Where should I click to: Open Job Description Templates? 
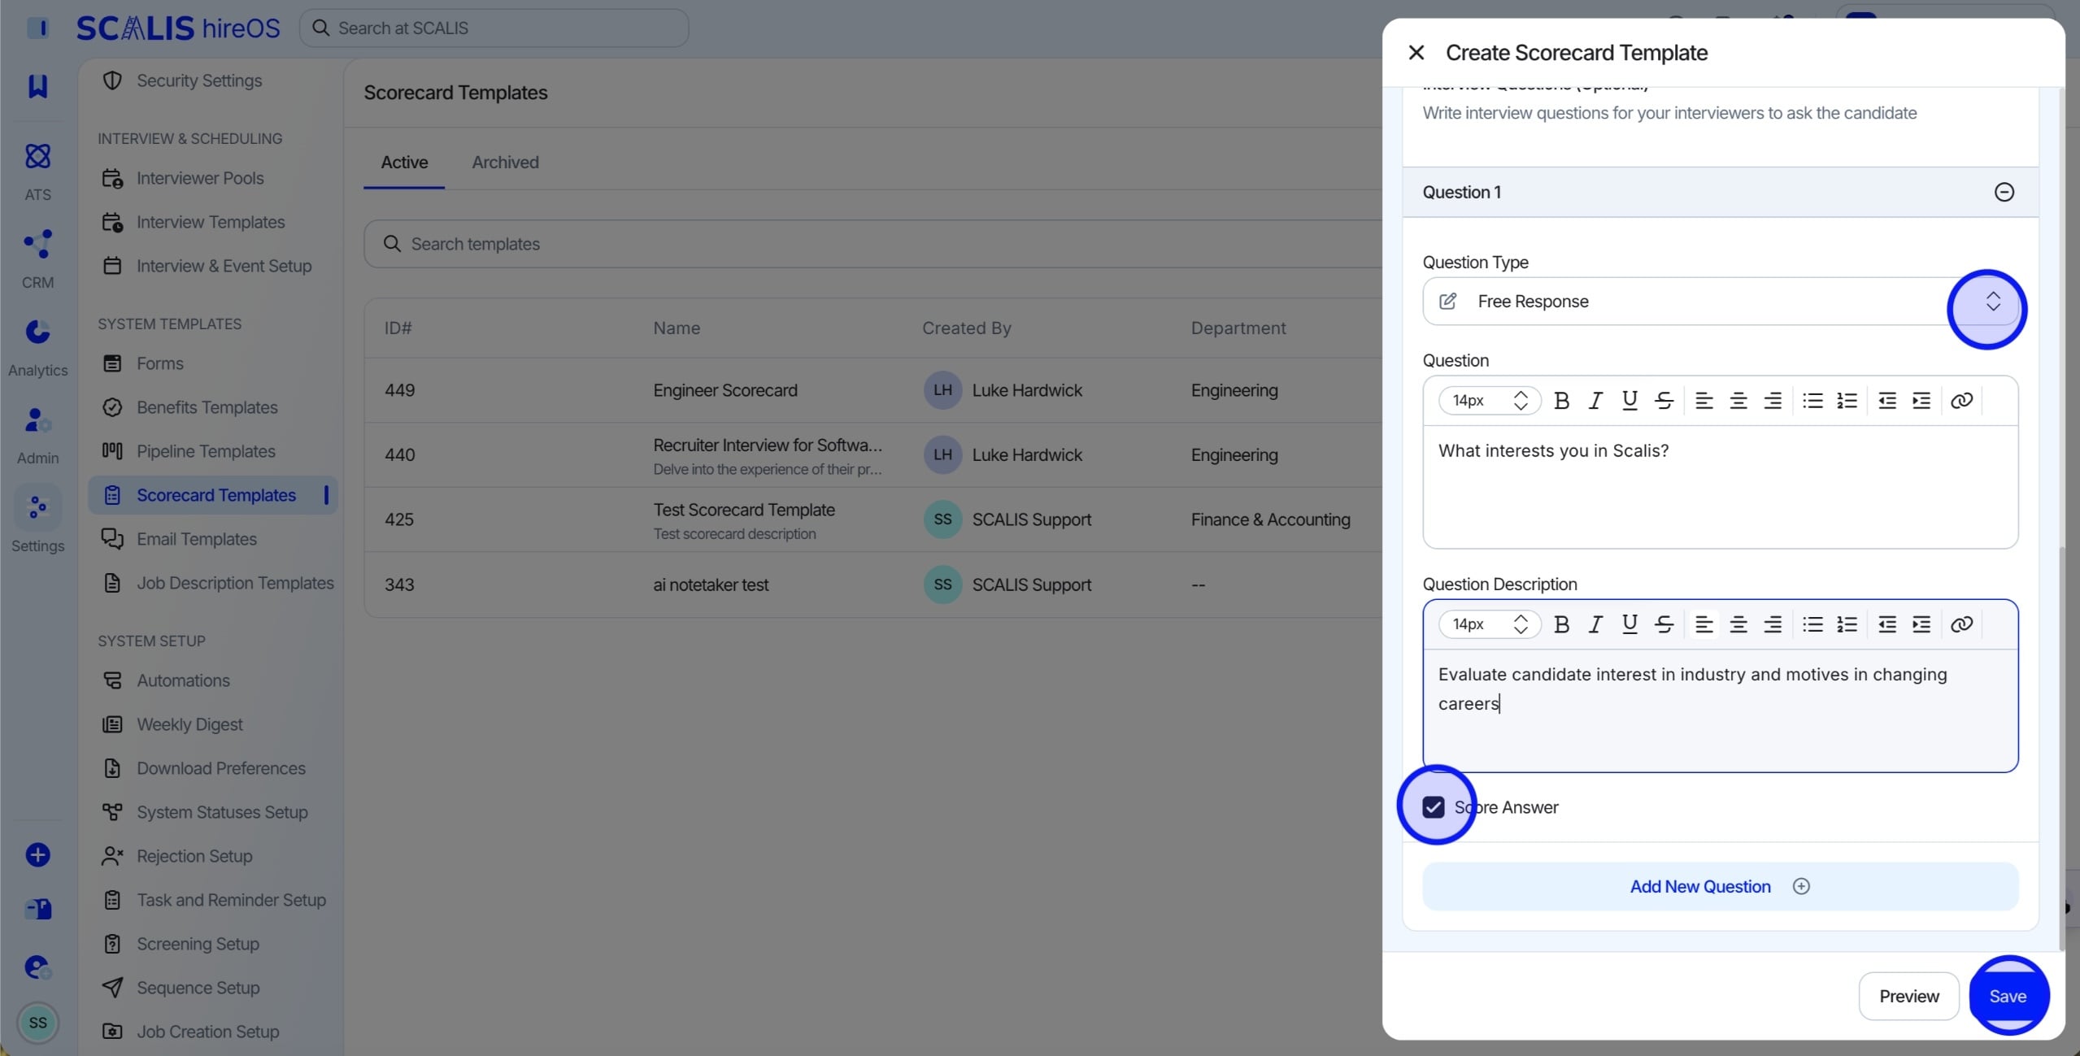(235, 583)
